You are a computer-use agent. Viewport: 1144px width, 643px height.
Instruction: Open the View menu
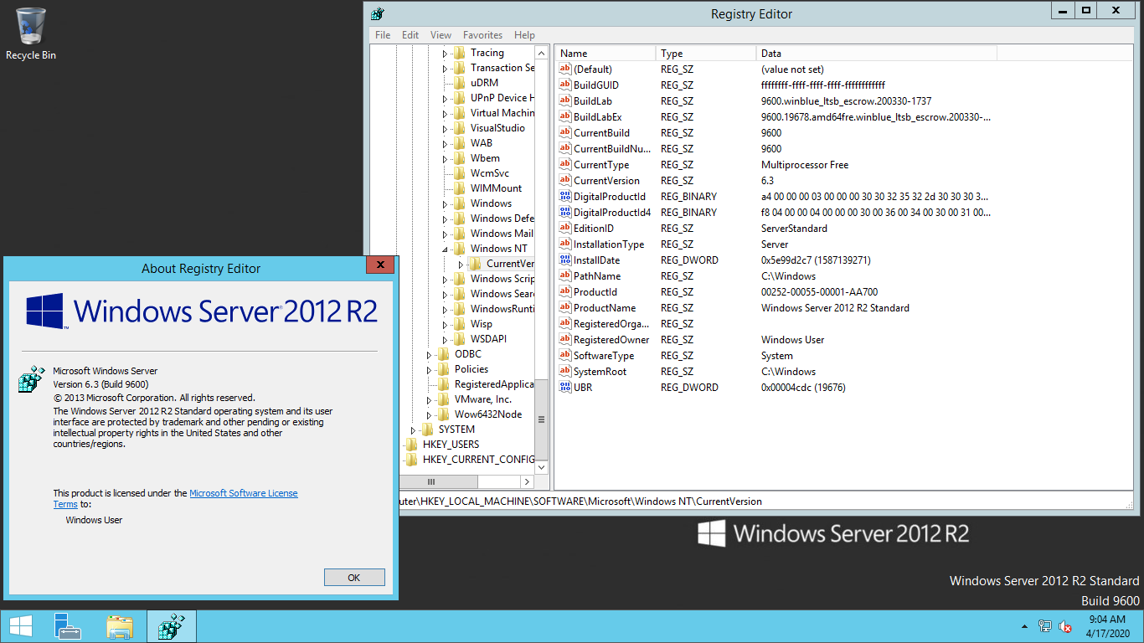pos(441,35)
